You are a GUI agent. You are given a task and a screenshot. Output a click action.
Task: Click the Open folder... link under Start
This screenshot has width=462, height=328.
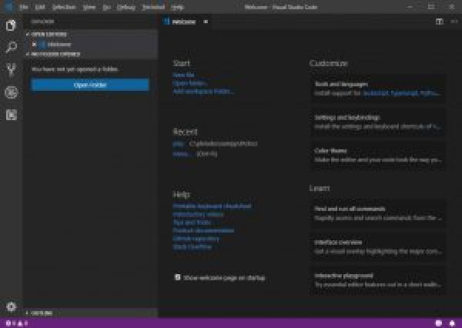point(189,83)
